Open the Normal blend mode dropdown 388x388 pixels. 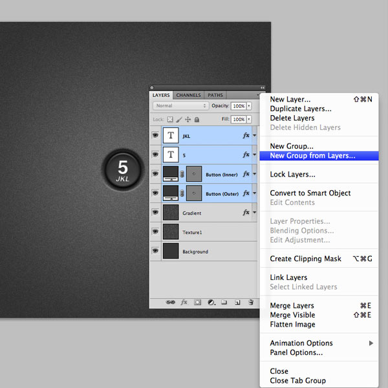tap(181, 106)
